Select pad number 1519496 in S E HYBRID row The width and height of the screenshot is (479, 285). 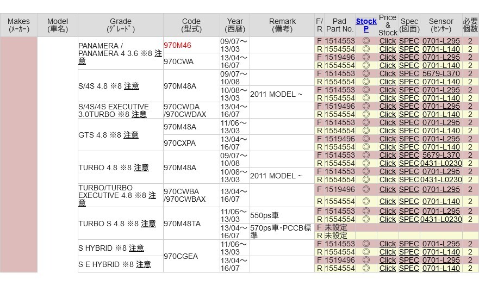click(x=339, y=261)
